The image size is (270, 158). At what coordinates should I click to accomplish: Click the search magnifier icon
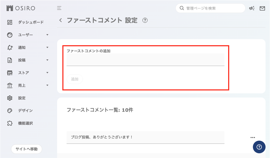[182, 8]
